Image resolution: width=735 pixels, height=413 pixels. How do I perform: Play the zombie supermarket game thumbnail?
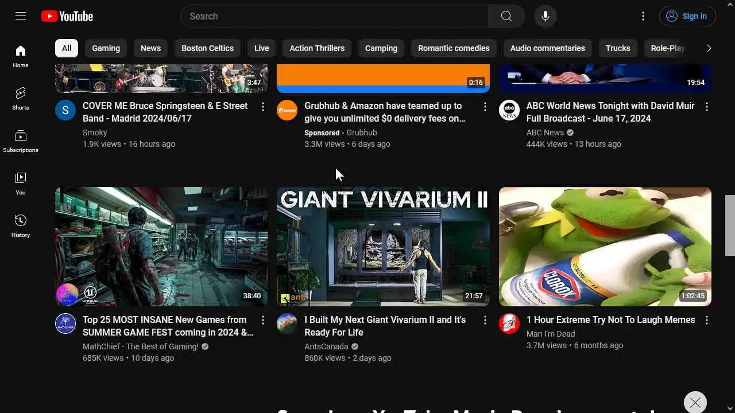161,247
